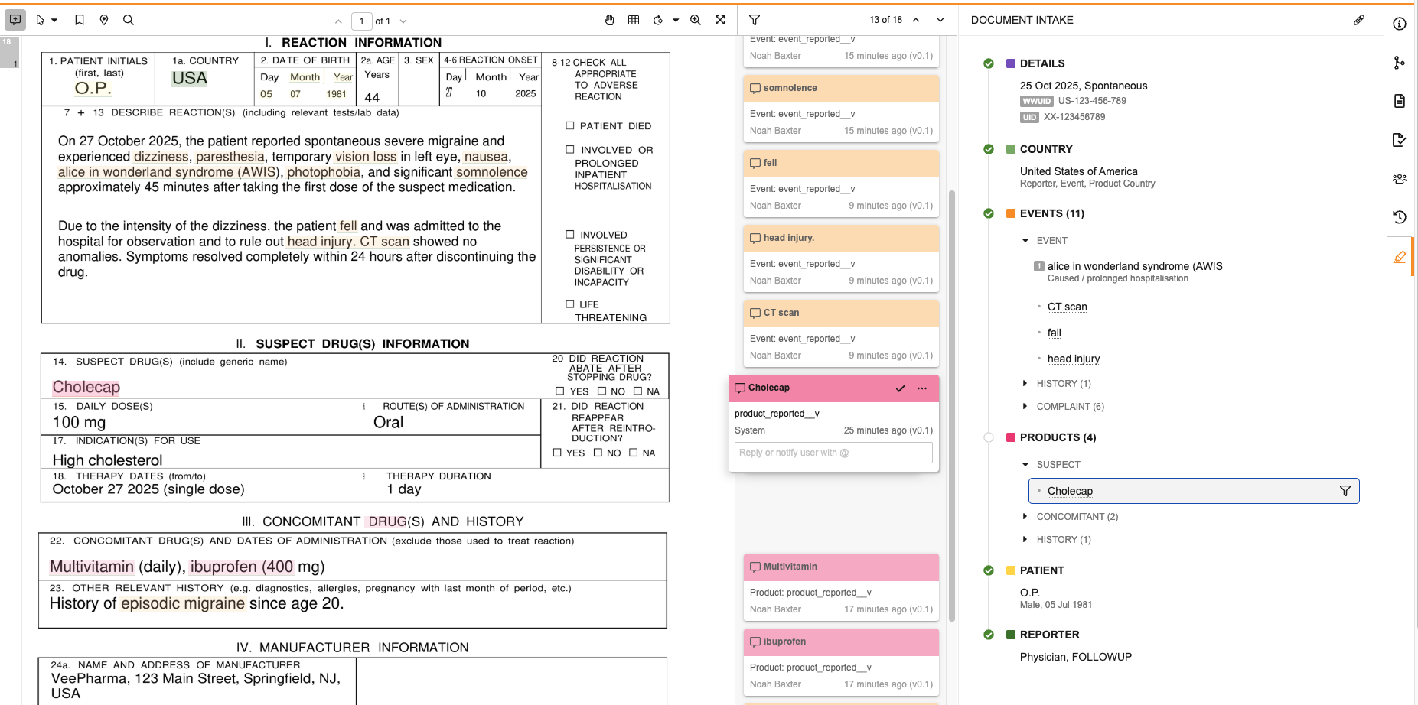Collapse the SUSPECT products group
This screenshot has width=1418, height=705.
point(1025,465)
